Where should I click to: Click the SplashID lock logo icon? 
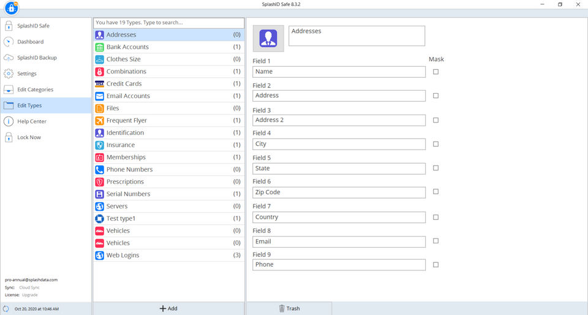[x=11, y=7]
